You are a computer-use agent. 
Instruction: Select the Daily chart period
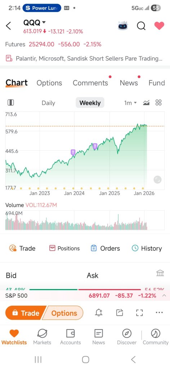pos(48,103)
